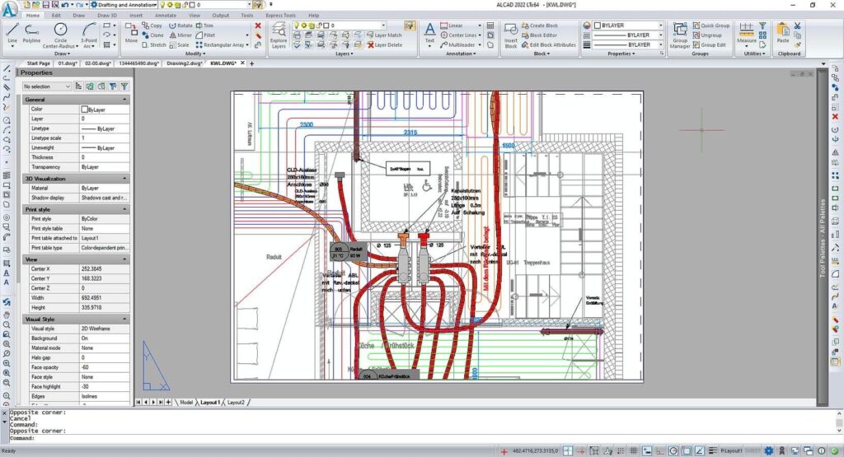Click the P:Layout1 paper space toggle
844x457 pixels.
731,451
